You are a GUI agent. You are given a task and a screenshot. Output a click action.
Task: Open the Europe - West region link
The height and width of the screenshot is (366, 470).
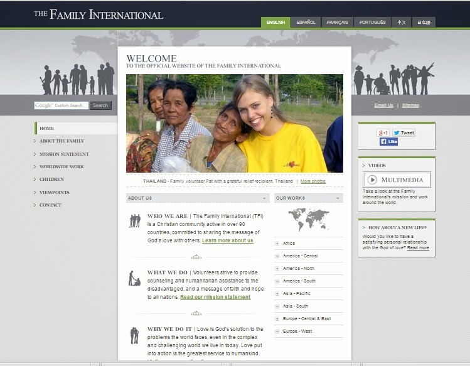(297, 331)
